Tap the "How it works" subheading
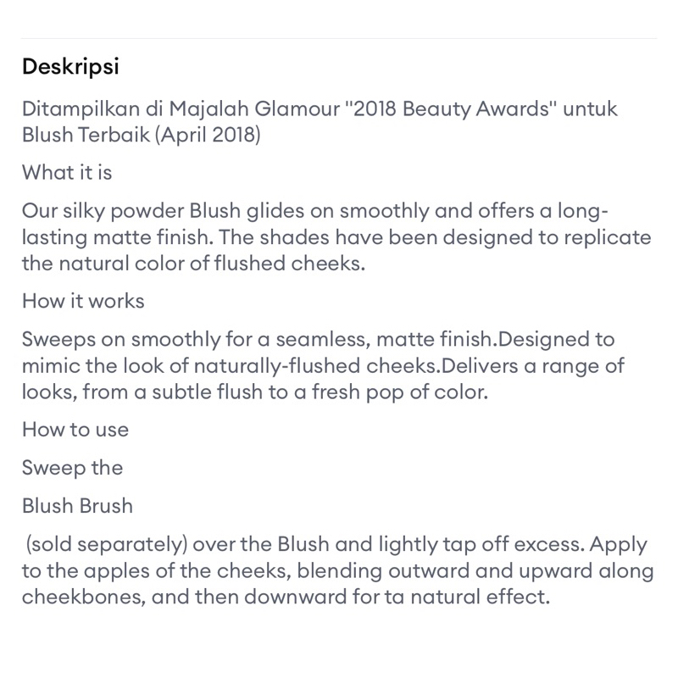 click(83, 301)
